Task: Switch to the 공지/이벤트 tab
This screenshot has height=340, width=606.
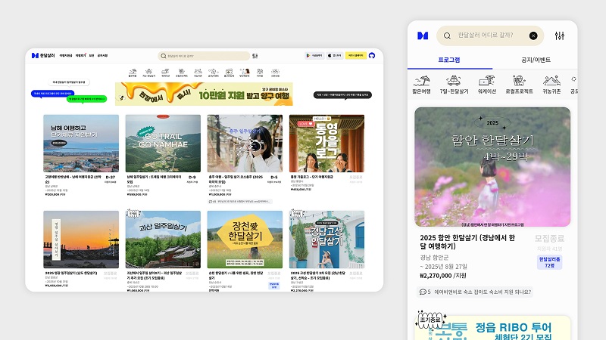Action: [536, 60]
